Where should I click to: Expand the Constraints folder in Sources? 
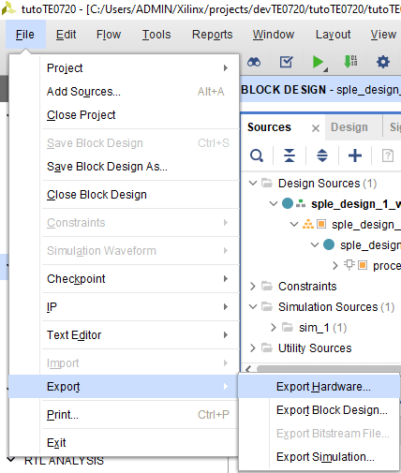click(253, 286)
